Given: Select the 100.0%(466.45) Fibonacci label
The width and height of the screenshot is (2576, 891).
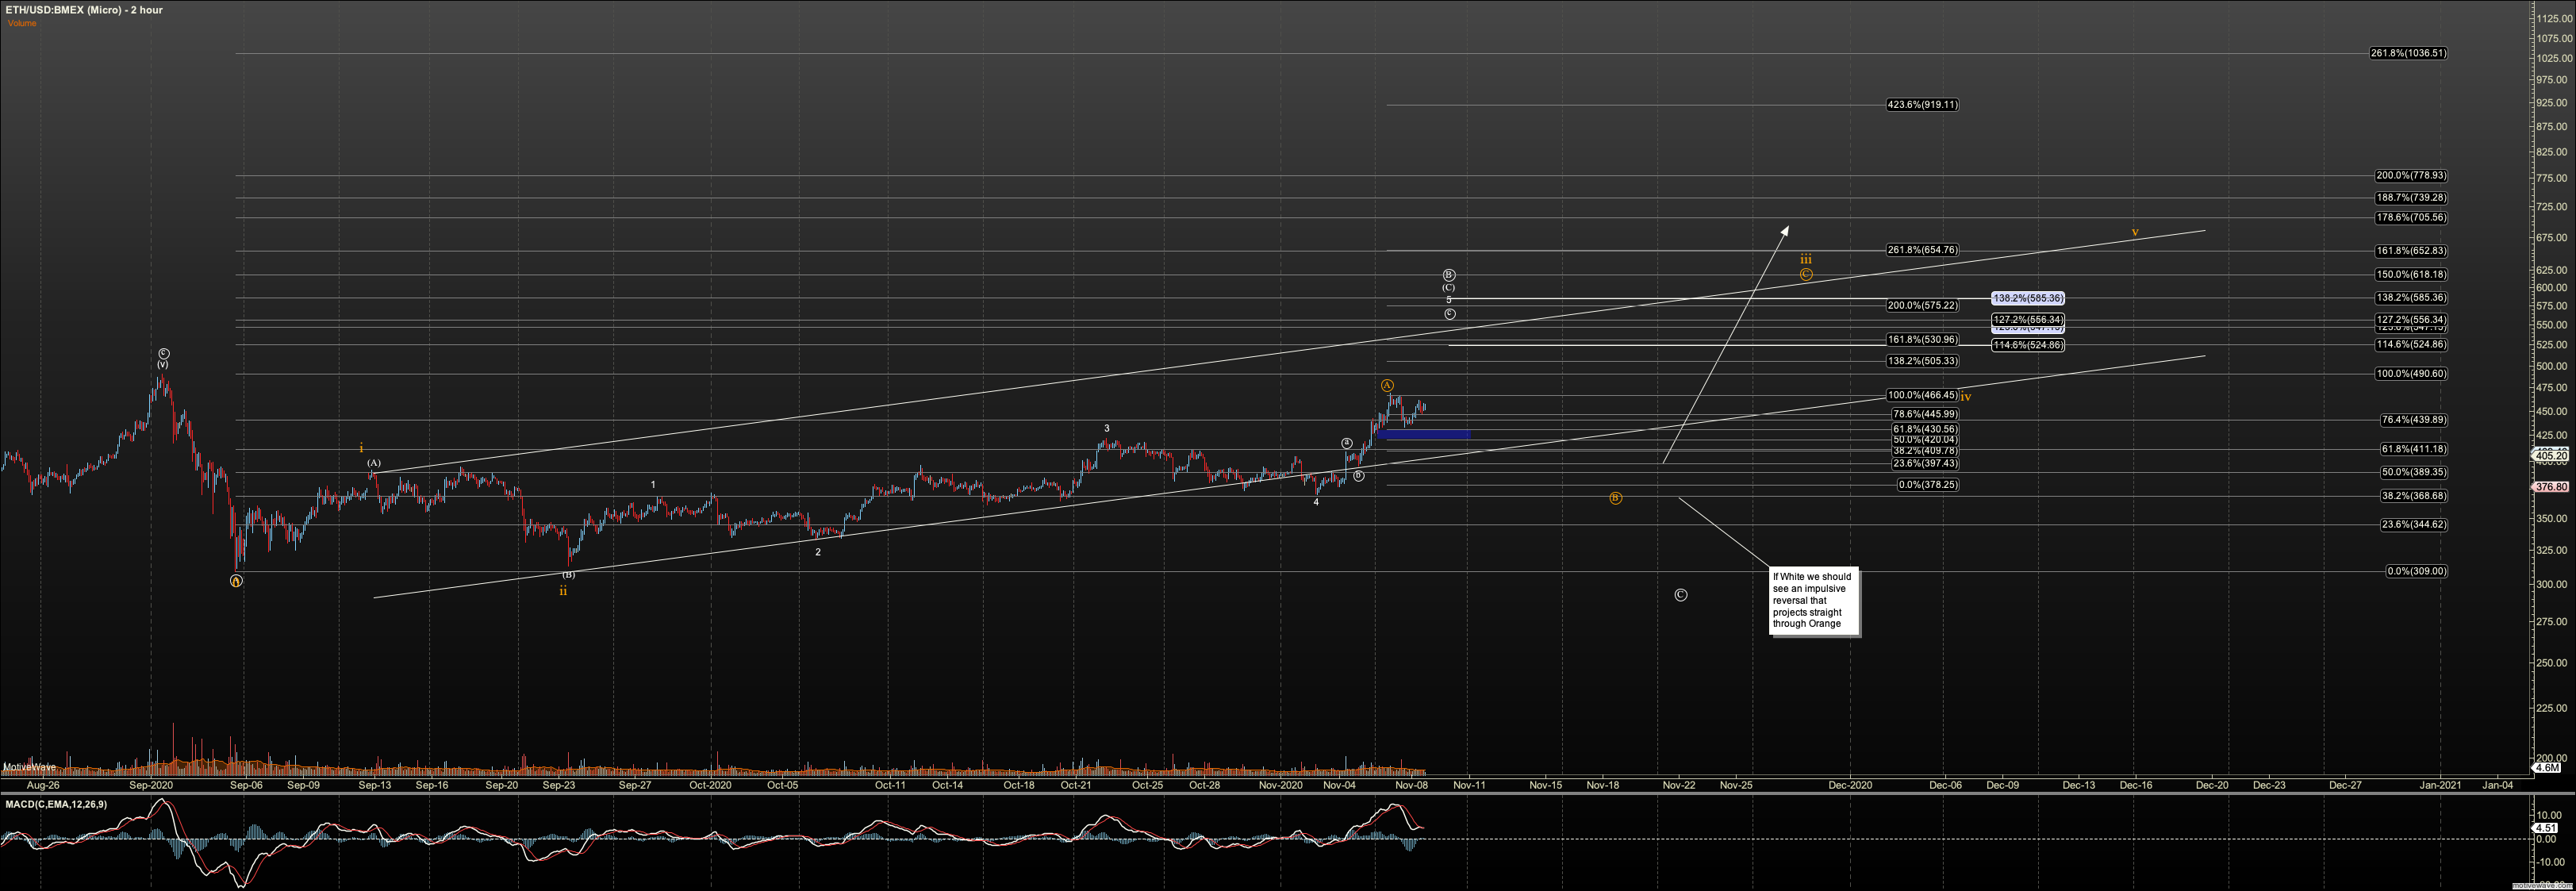Looking at the screenshot, I should (x=1922, y=395).
